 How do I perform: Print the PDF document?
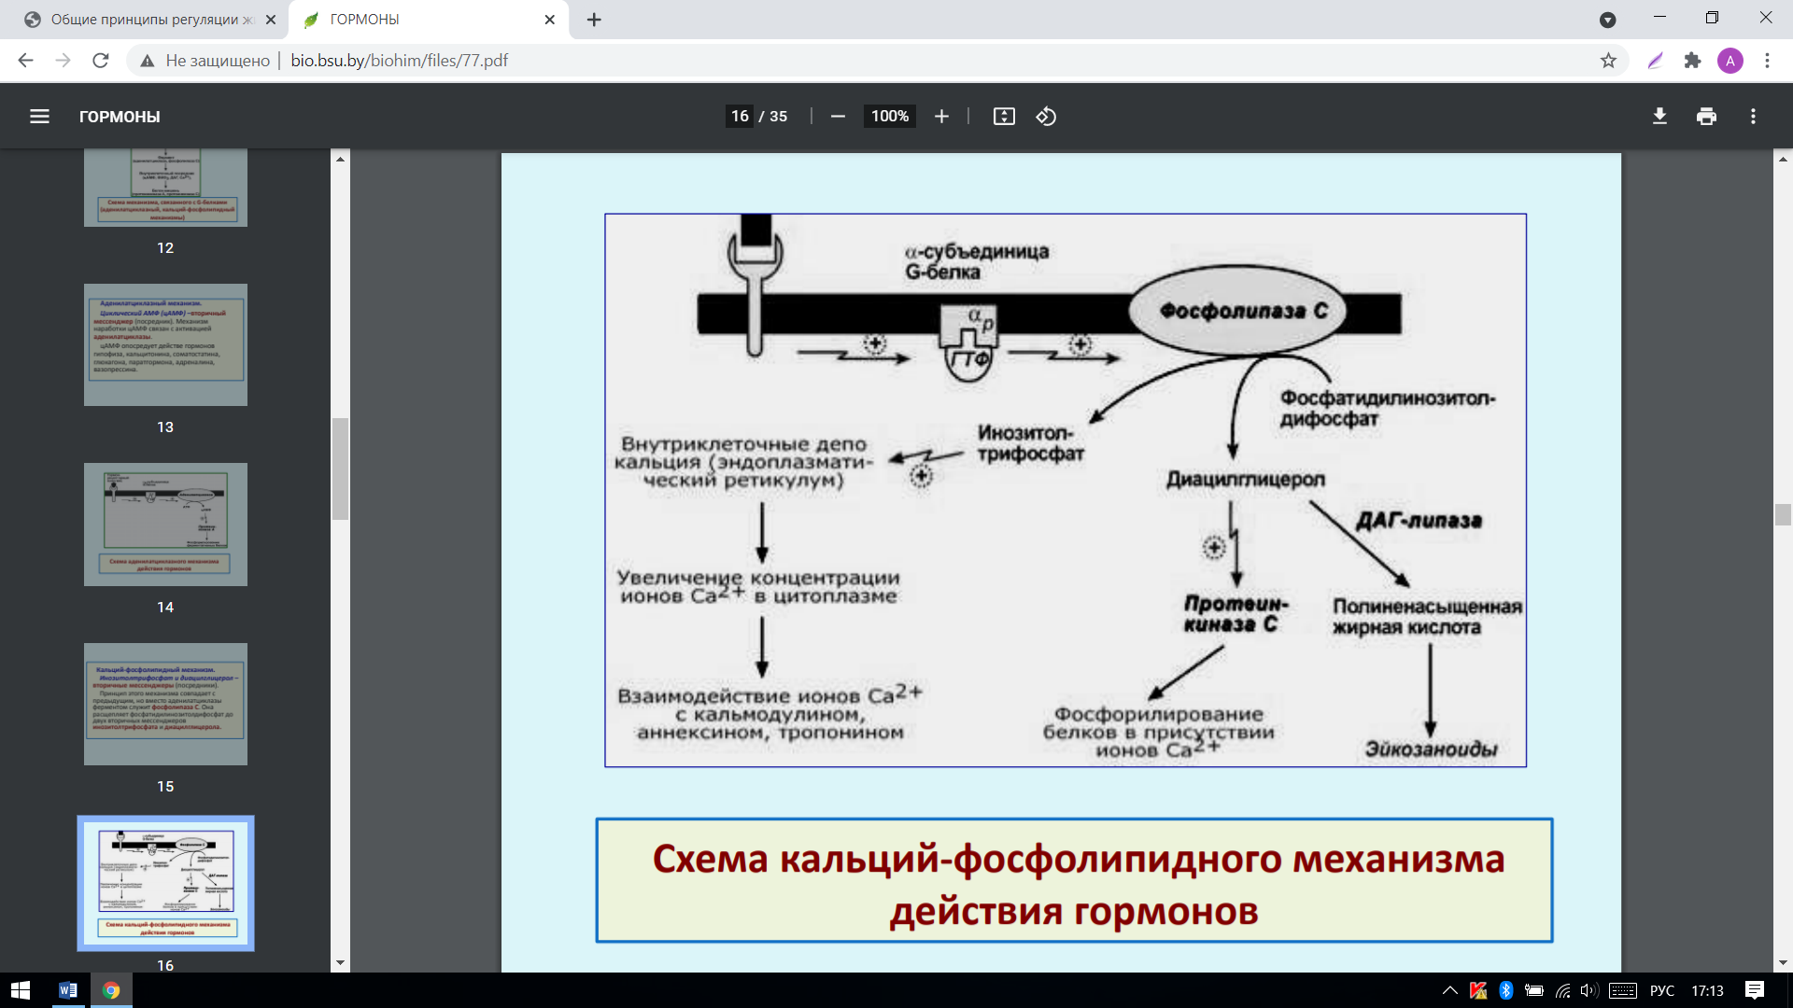1706,117
